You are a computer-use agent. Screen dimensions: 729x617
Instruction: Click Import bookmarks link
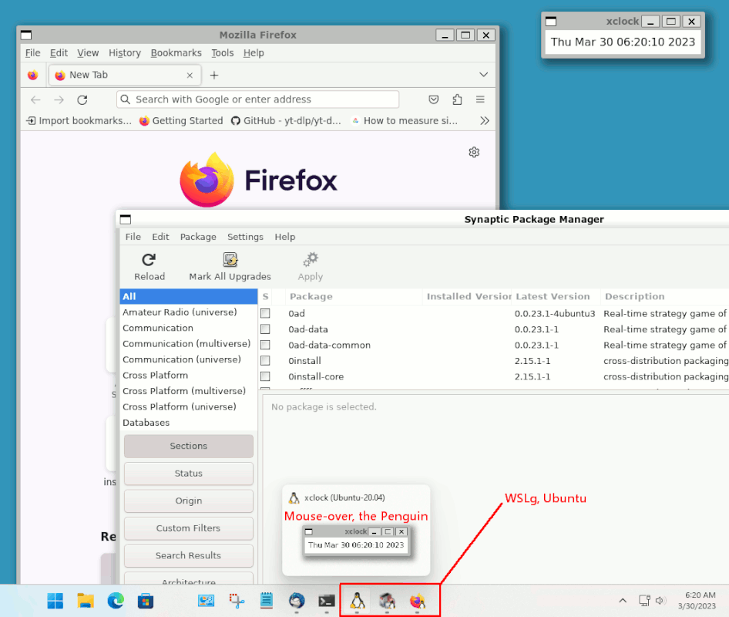(79, 120)
